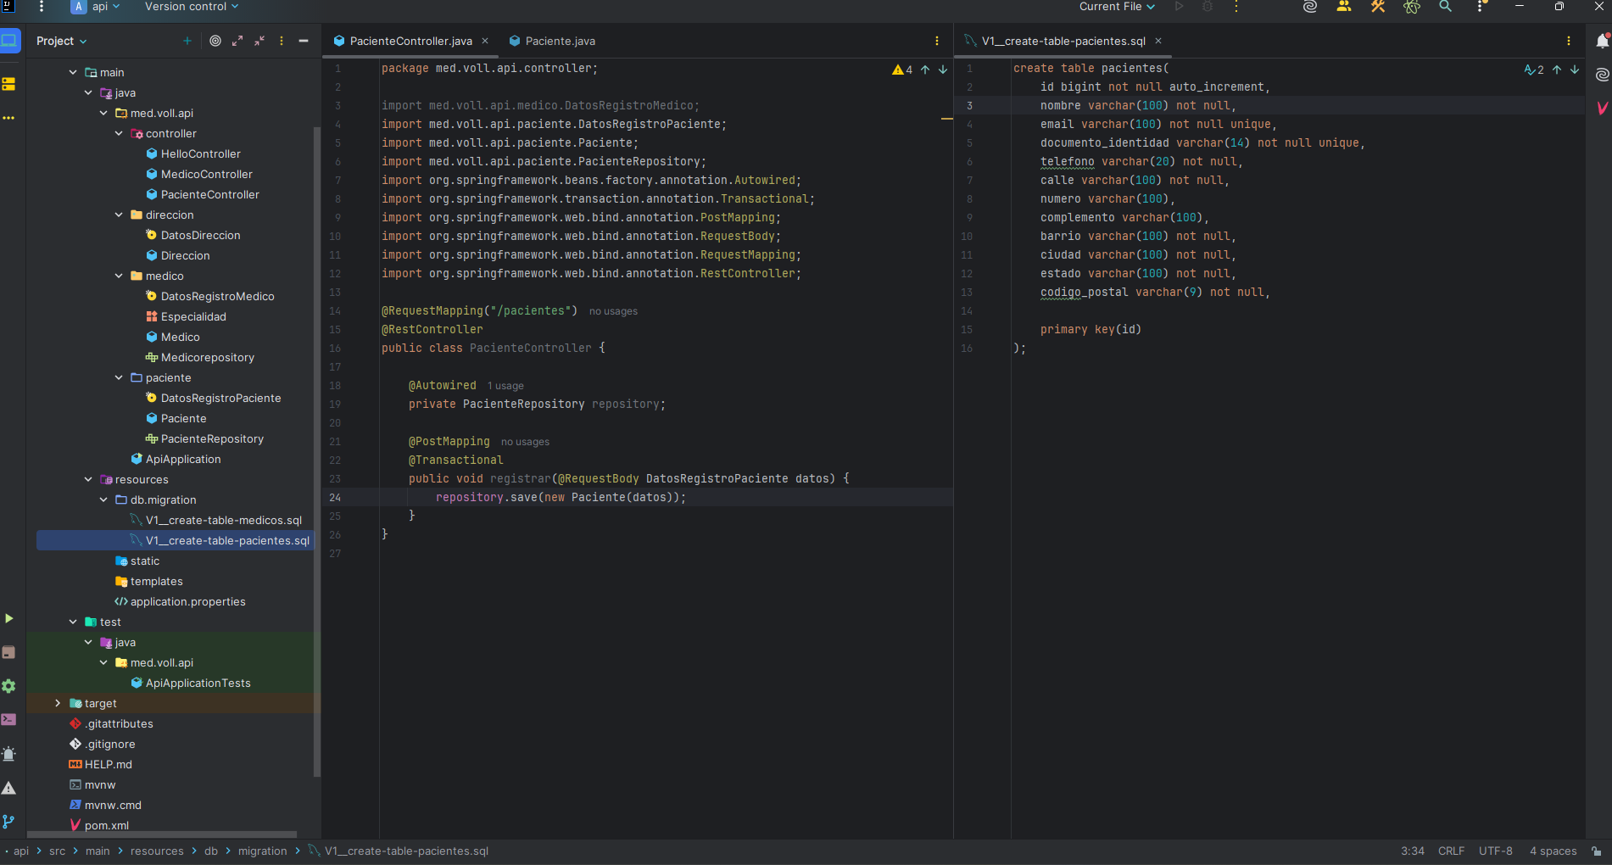1612x865 pixels.
Task: Open More tool windows ellipsis on left
Action: 9,118
